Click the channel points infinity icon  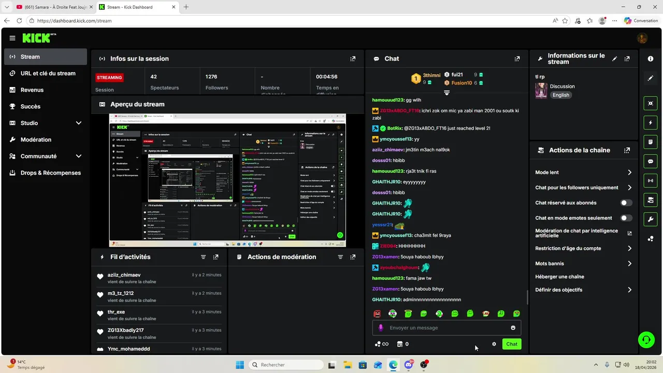(382, 344)
